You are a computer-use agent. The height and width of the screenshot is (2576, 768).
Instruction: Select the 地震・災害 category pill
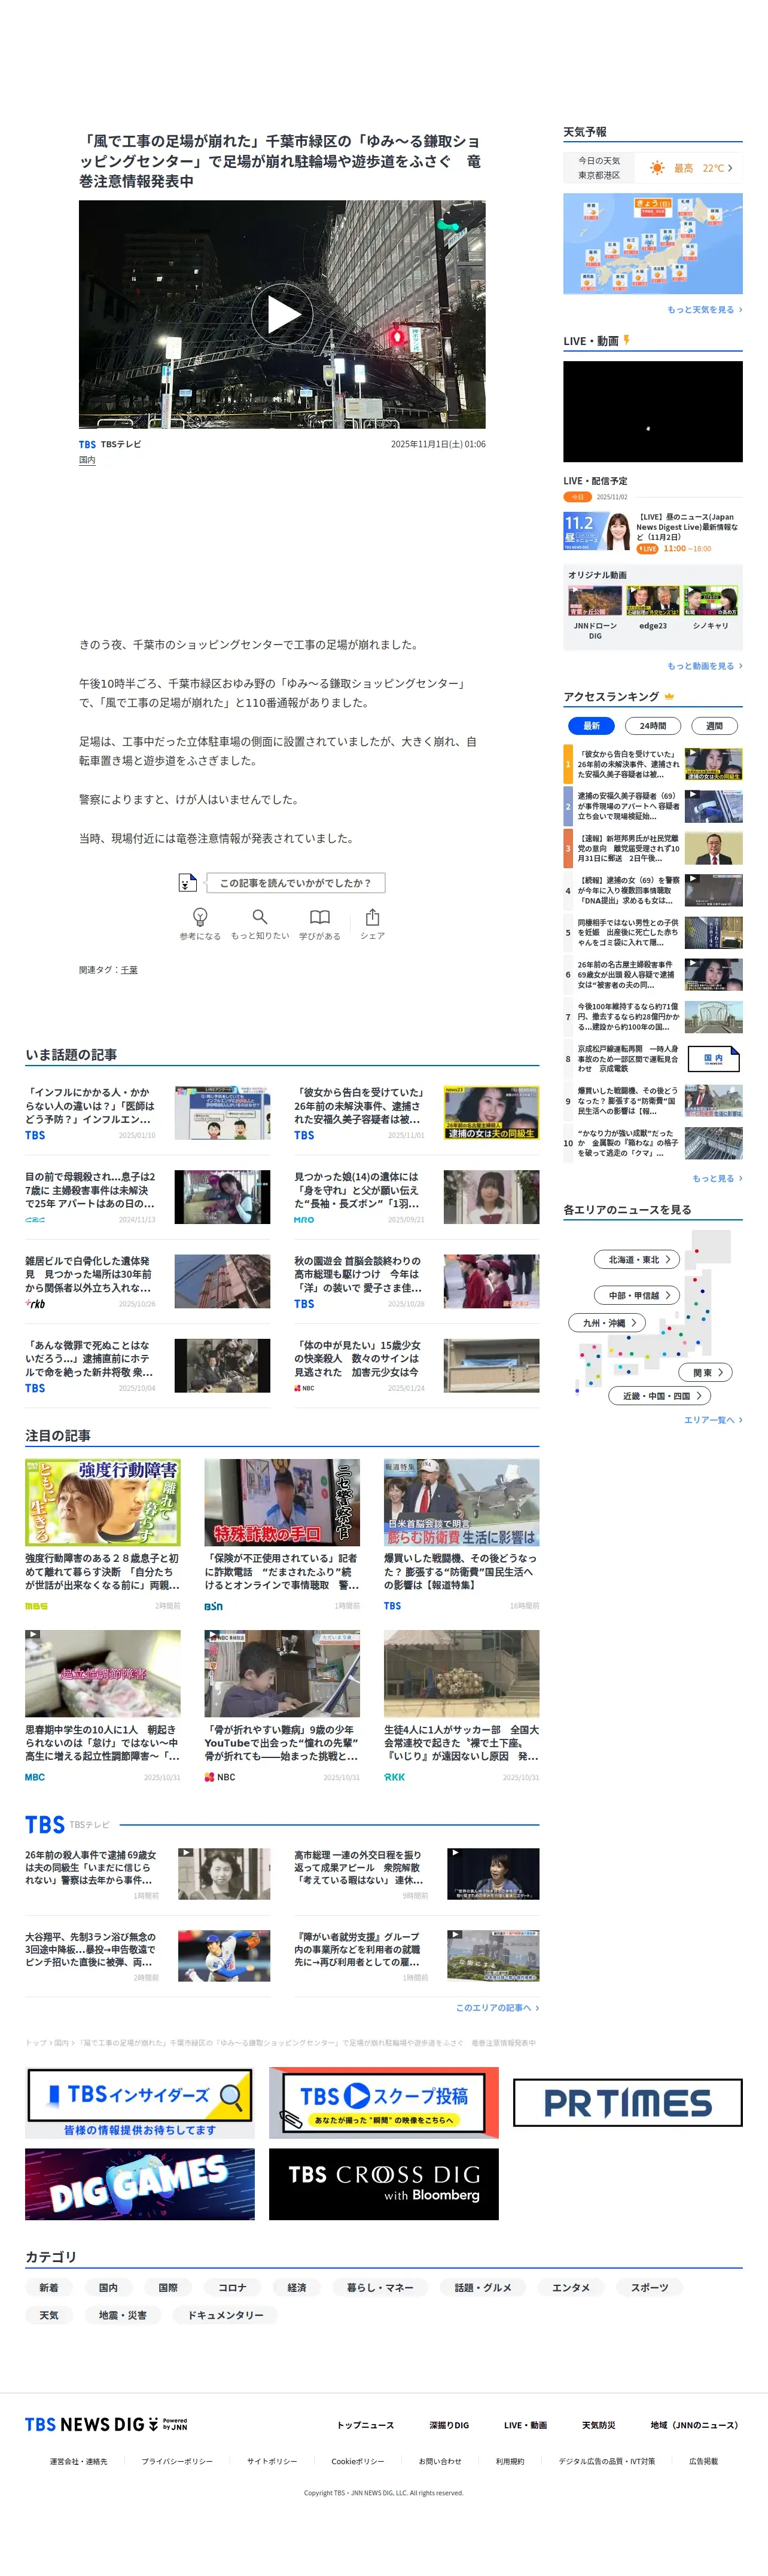[123, 2316]
